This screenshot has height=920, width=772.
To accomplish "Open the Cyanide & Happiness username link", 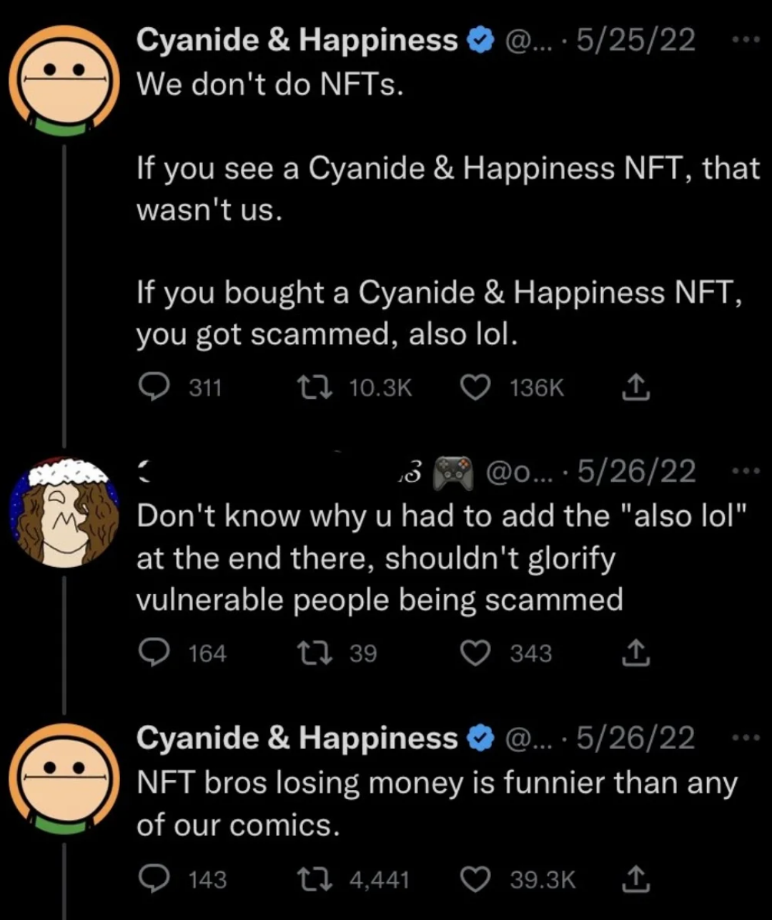I will (298, 39).
